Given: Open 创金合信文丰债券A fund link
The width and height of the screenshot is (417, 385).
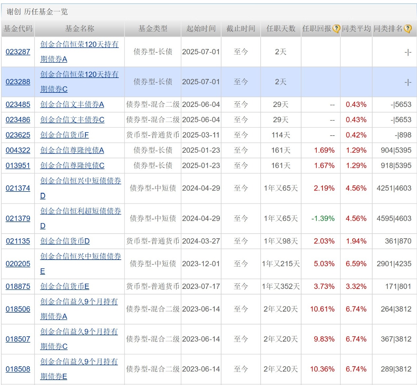Looking at the screenshot, I should (72, 105).
